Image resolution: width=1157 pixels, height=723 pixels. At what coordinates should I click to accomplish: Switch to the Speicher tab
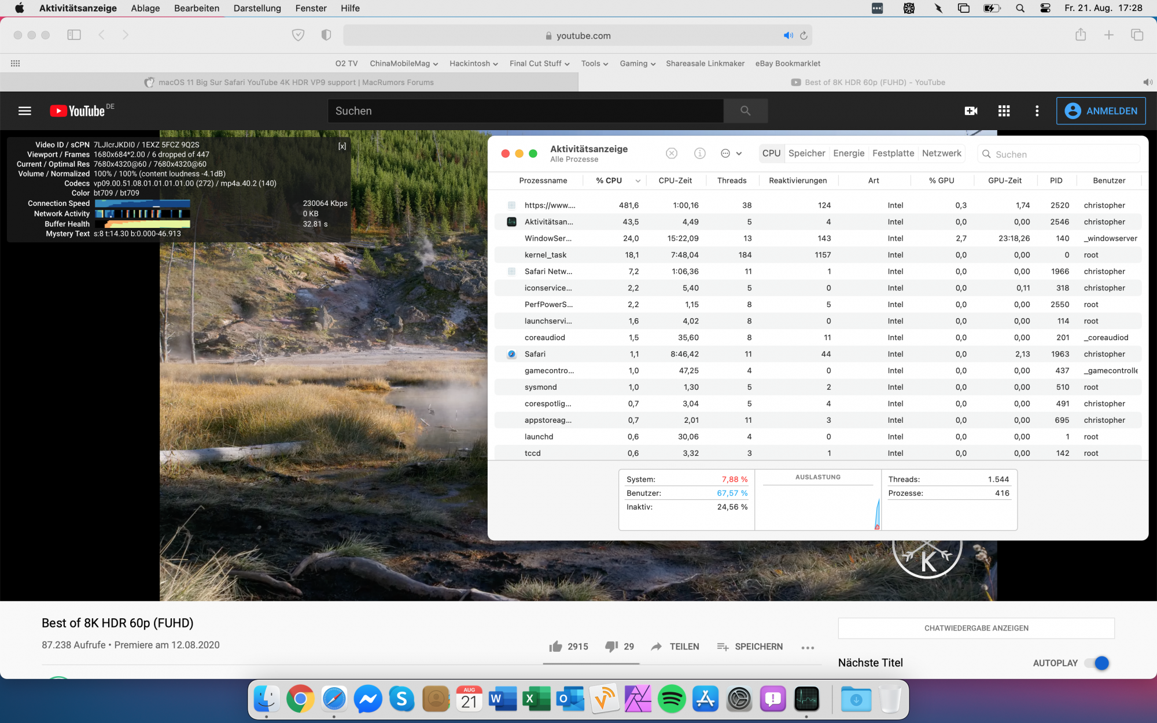806,153
